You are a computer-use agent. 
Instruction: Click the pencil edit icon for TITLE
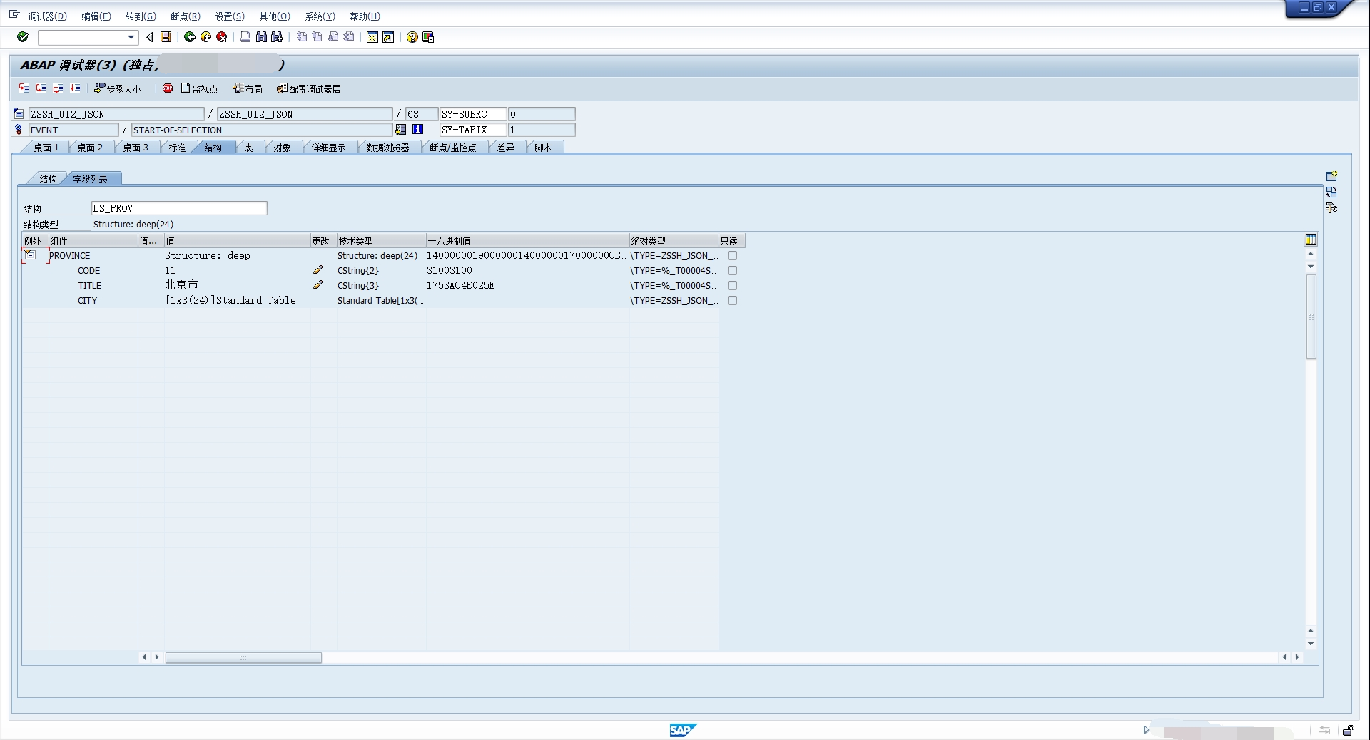point(318,285)
